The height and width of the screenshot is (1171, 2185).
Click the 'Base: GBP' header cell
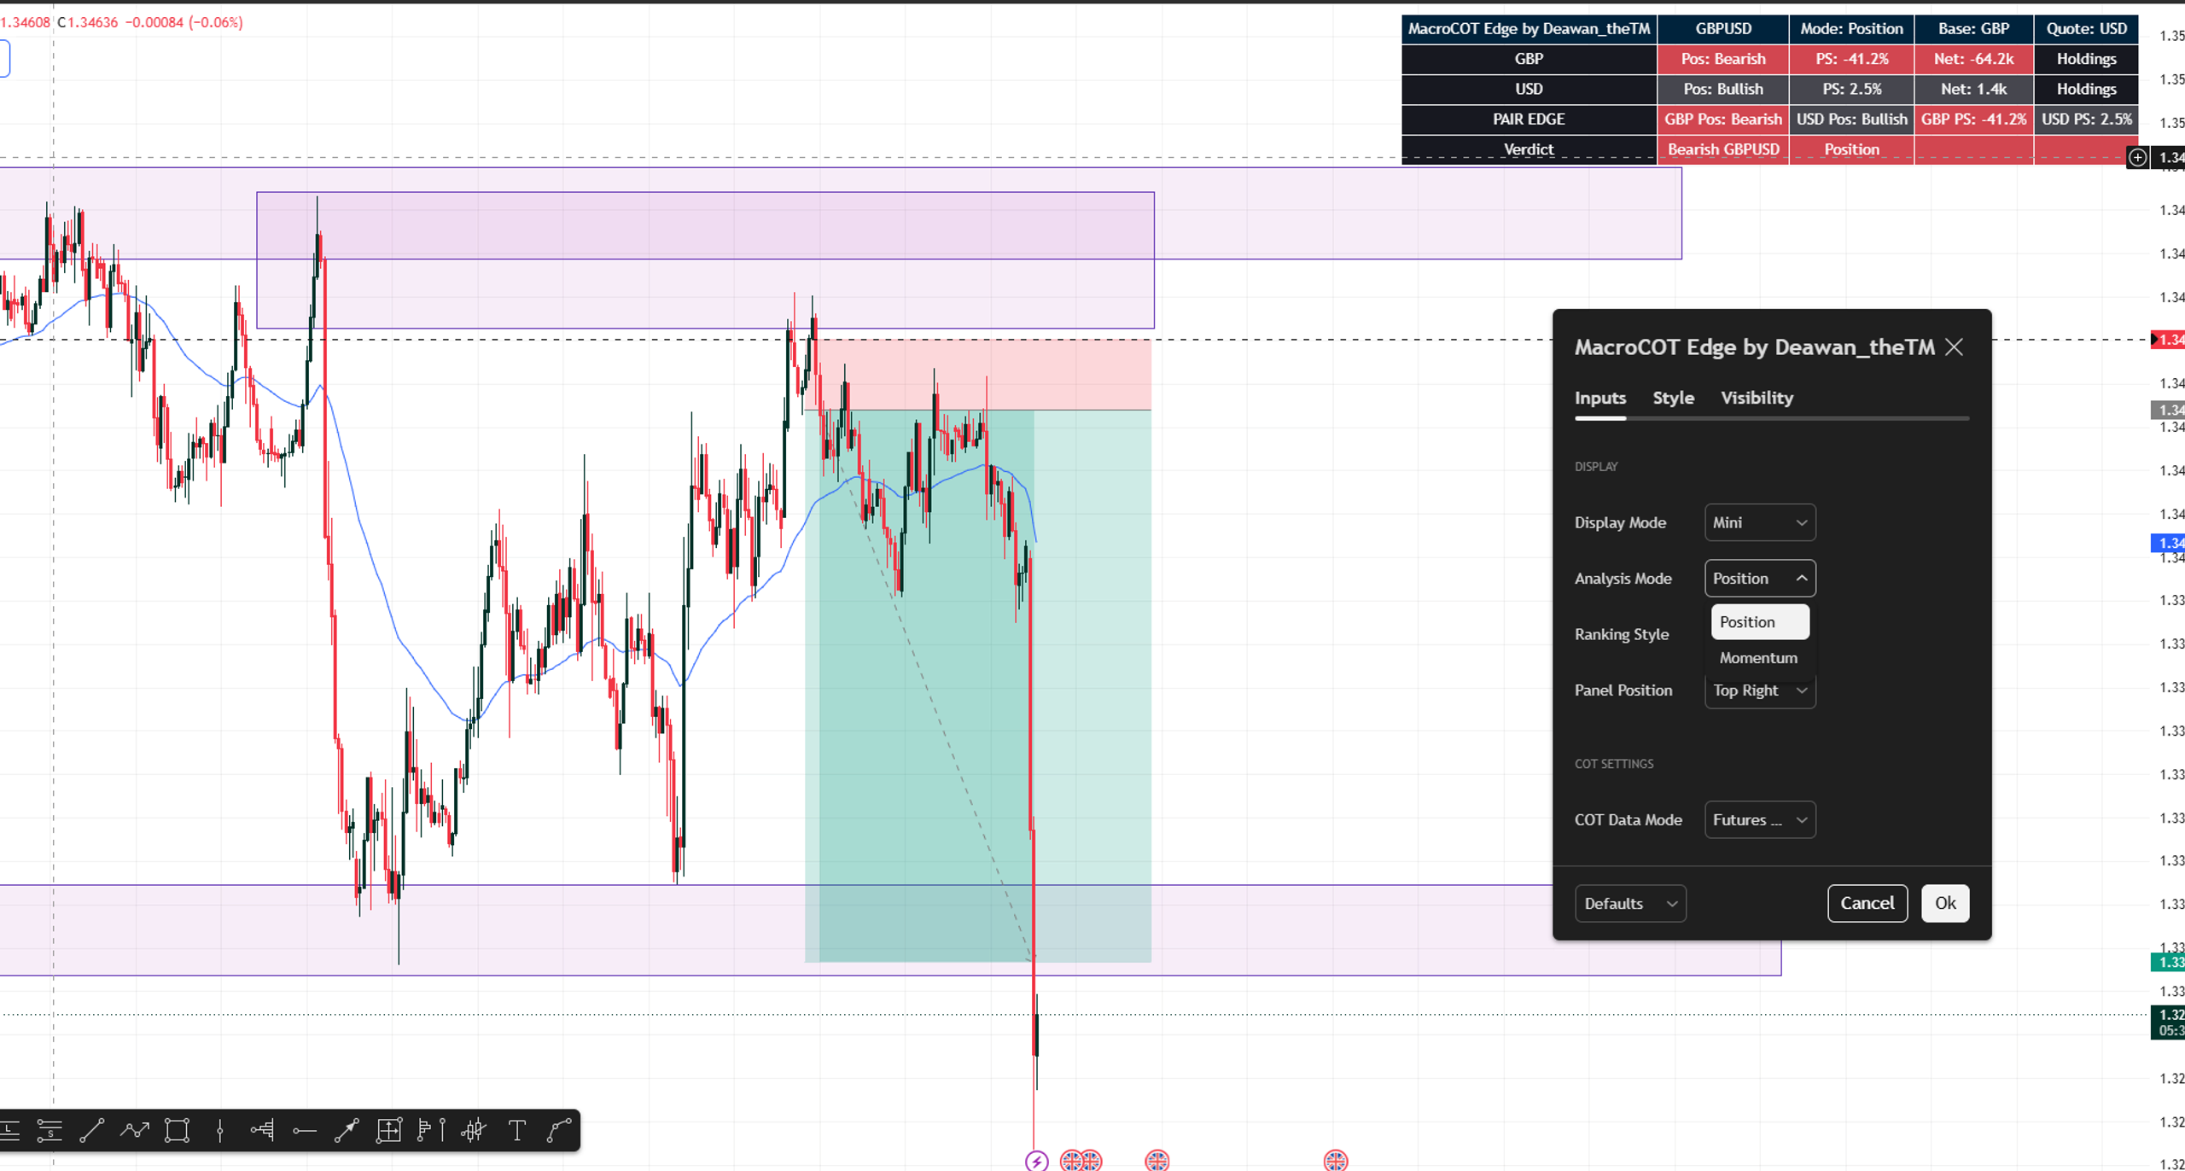(1973, 29)
